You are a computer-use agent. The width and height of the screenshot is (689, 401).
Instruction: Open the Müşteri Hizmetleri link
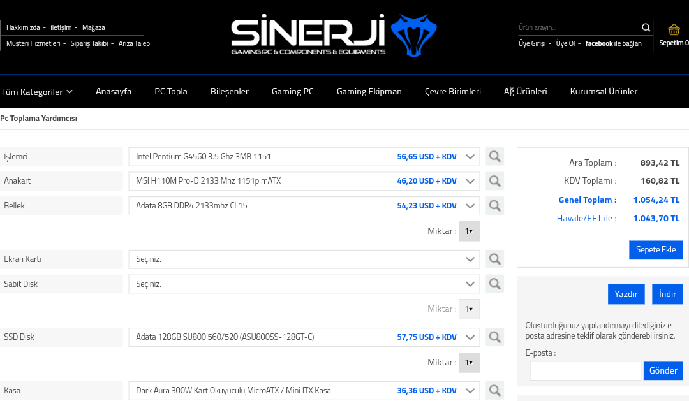click(x=33, y=43)
